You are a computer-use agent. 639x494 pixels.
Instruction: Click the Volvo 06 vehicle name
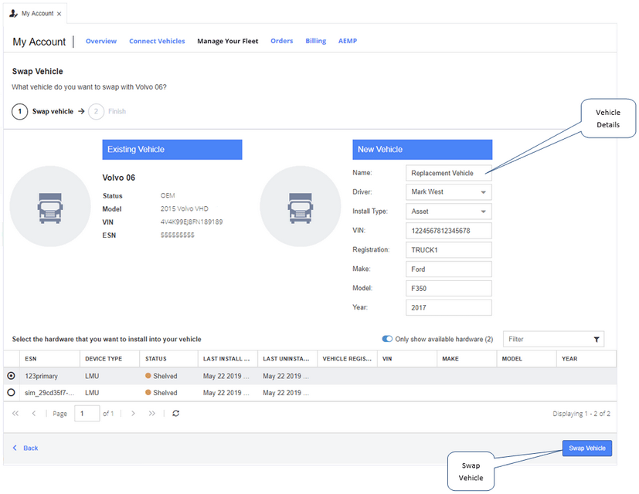pos(118,178)
